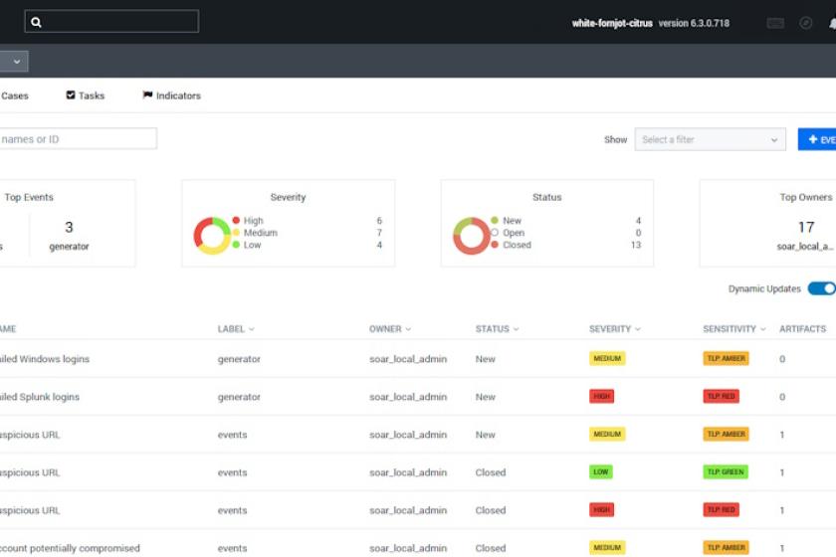Click the 'version 6.3.0.718' text
Viewport: 836px width, 557px height.
coord(694,24)
